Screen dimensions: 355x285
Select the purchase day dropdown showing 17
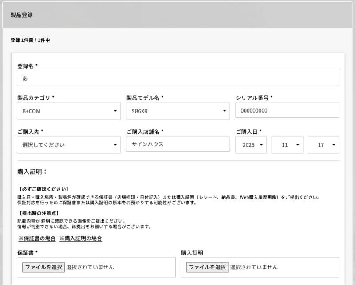[323, 145]
